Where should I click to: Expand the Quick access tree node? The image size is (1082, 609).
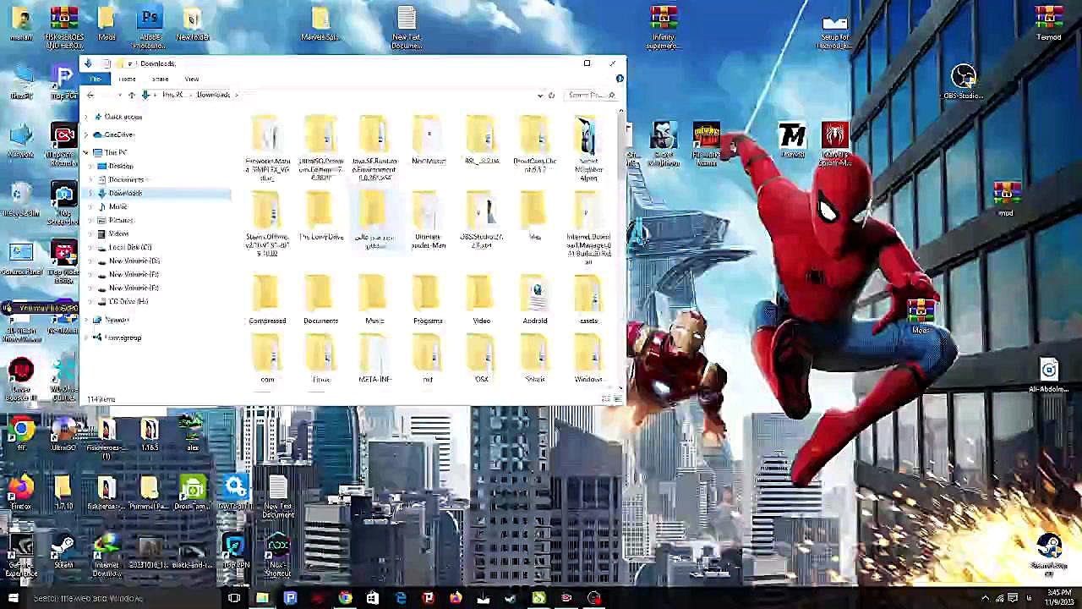pos(86,117)
